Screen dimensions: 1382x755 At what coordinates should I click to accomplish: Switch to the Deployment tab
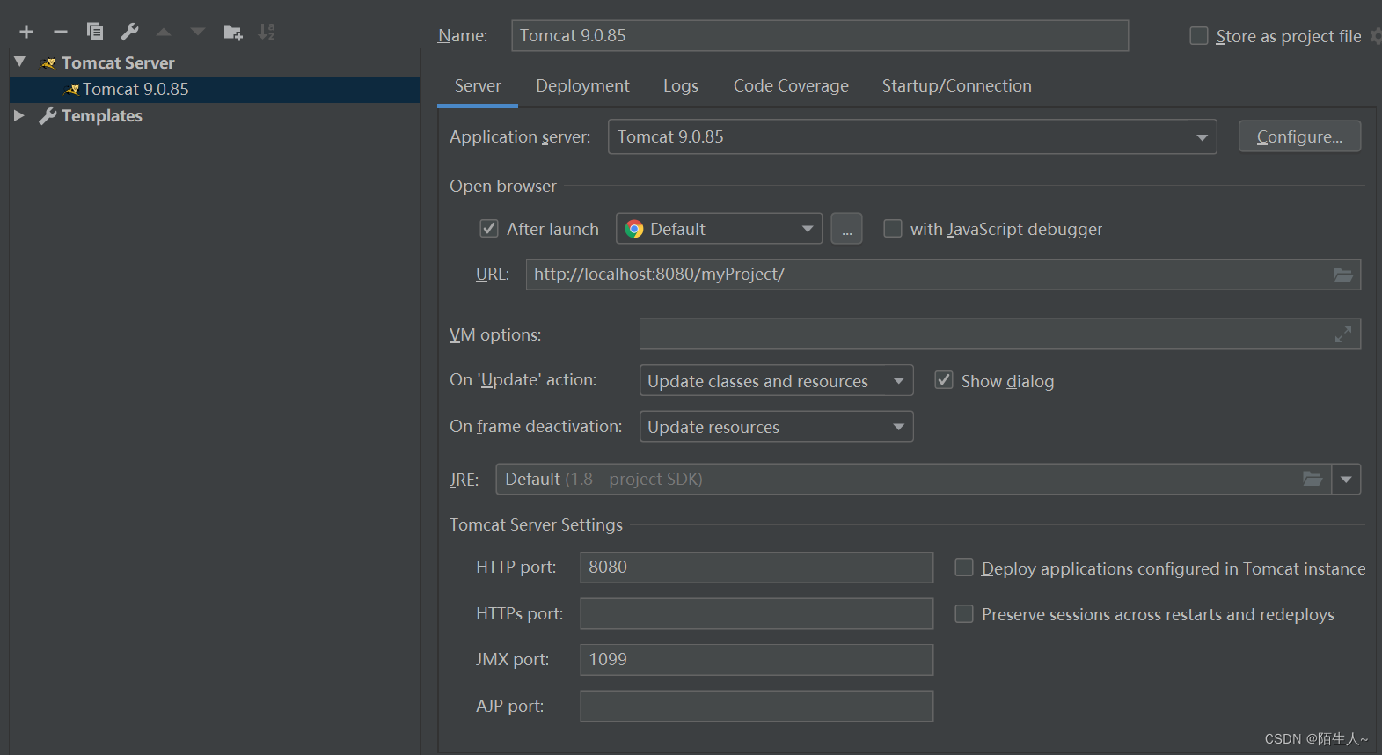coord(582,86)
